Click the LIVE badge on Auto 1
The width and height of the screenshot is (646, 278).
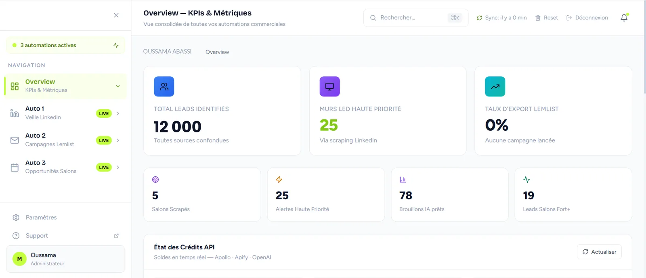[104, 113]
